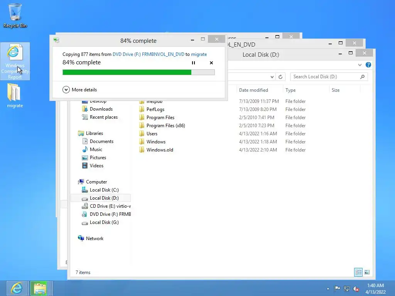Viewport: 395px width, 296px height.
Task: Select Computer in the navigation pane
Action: 96,182
